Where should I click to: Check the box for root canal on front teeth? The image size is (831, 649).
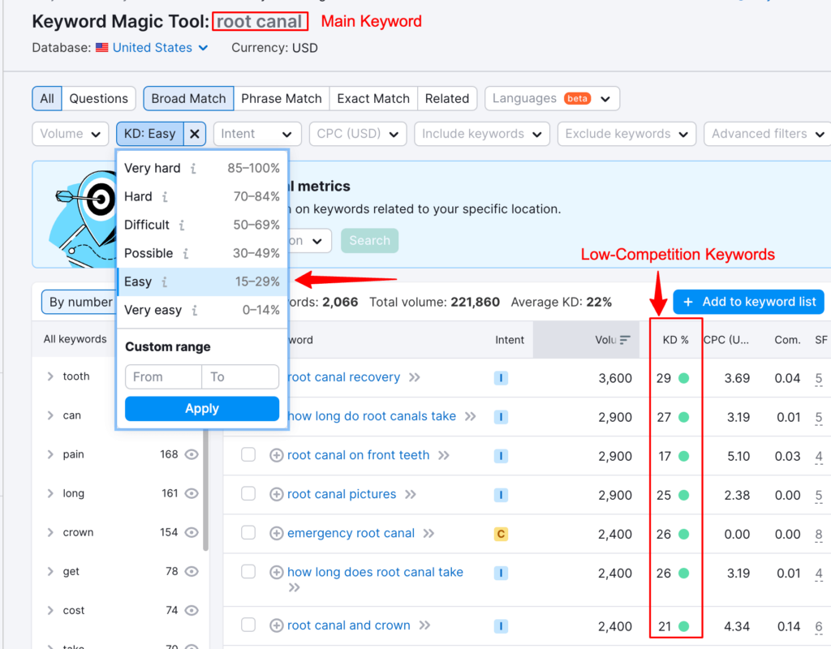248,454
